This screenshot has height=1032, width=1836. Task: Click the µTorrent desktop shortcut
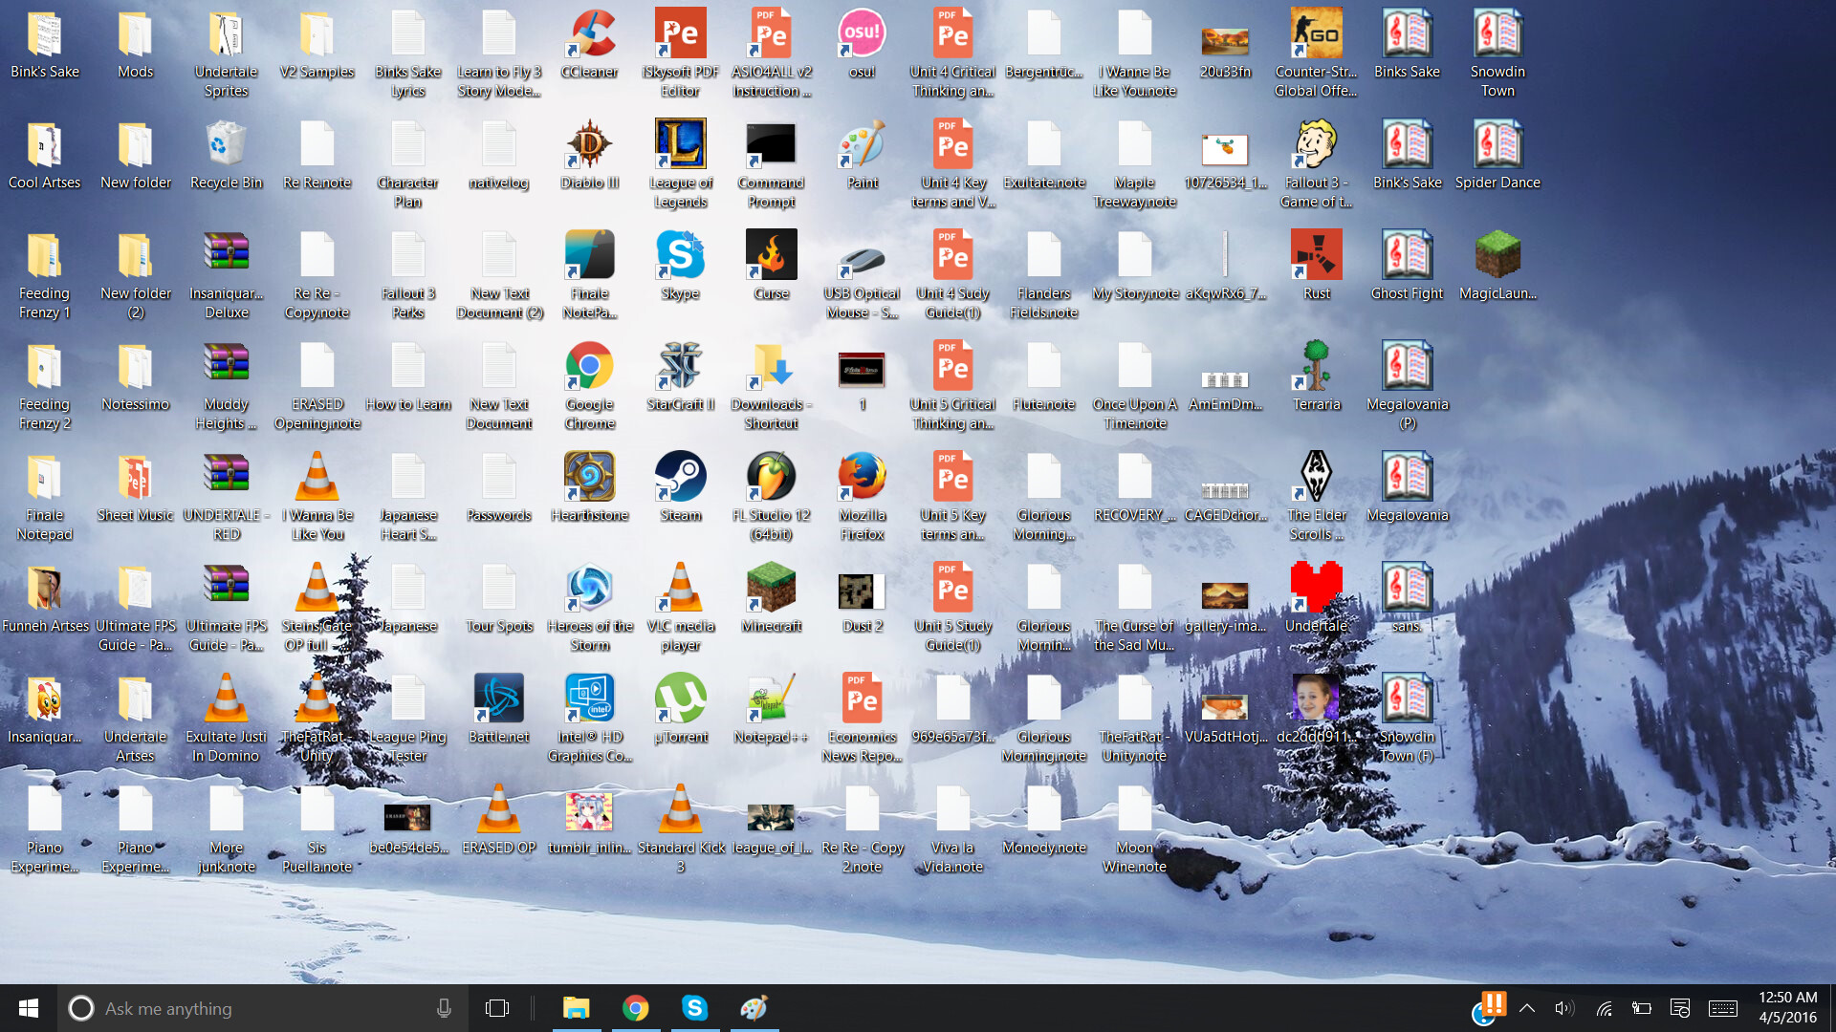[x=680, y=699]
